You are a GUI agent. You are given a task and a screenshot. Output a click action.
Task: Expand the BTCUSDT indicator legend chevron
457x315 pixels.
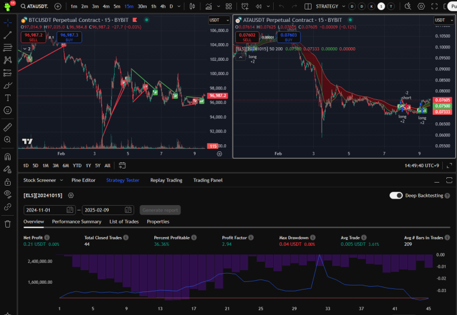[x=27, y=48]
